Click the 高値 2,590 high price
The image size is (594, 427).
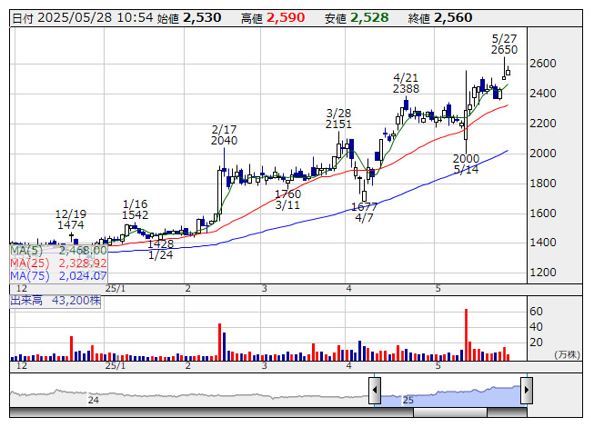pyautogui.click(x=273, y=18)
